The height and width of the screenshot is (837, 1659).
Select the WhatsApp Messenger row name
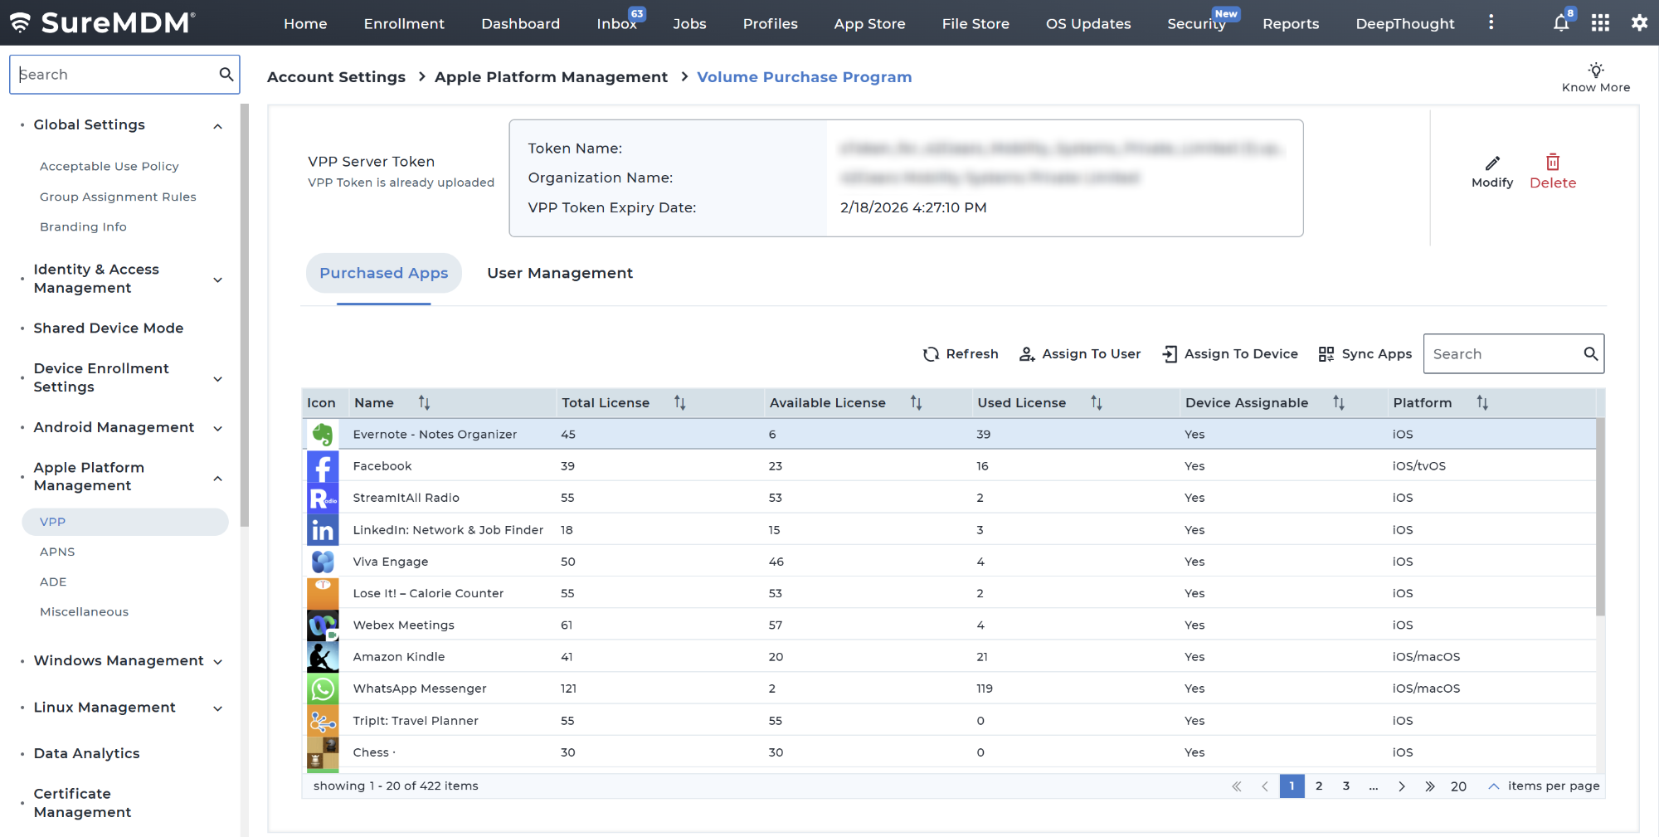[420, 689]
